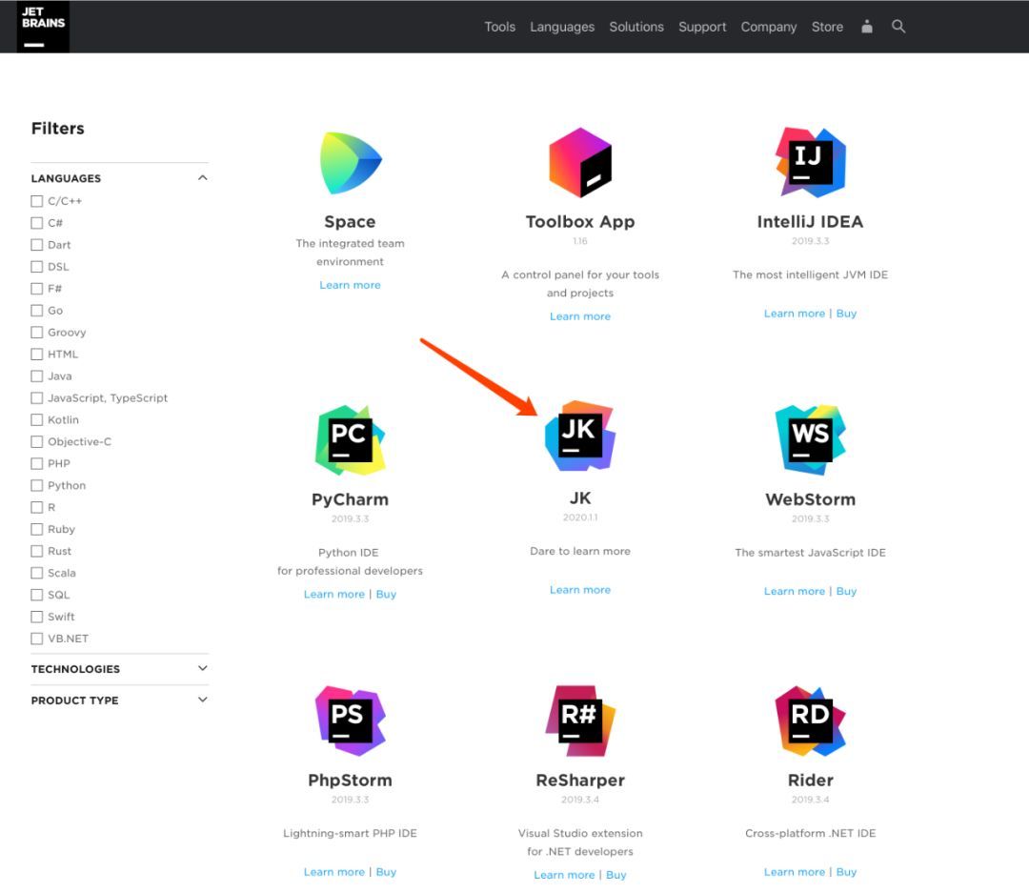Click the JetBrains logo in header
1029x893 pixels.
tap(43, 27)
